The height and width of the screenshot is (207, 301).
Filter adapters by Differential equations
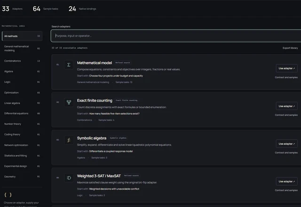point(22,113)
